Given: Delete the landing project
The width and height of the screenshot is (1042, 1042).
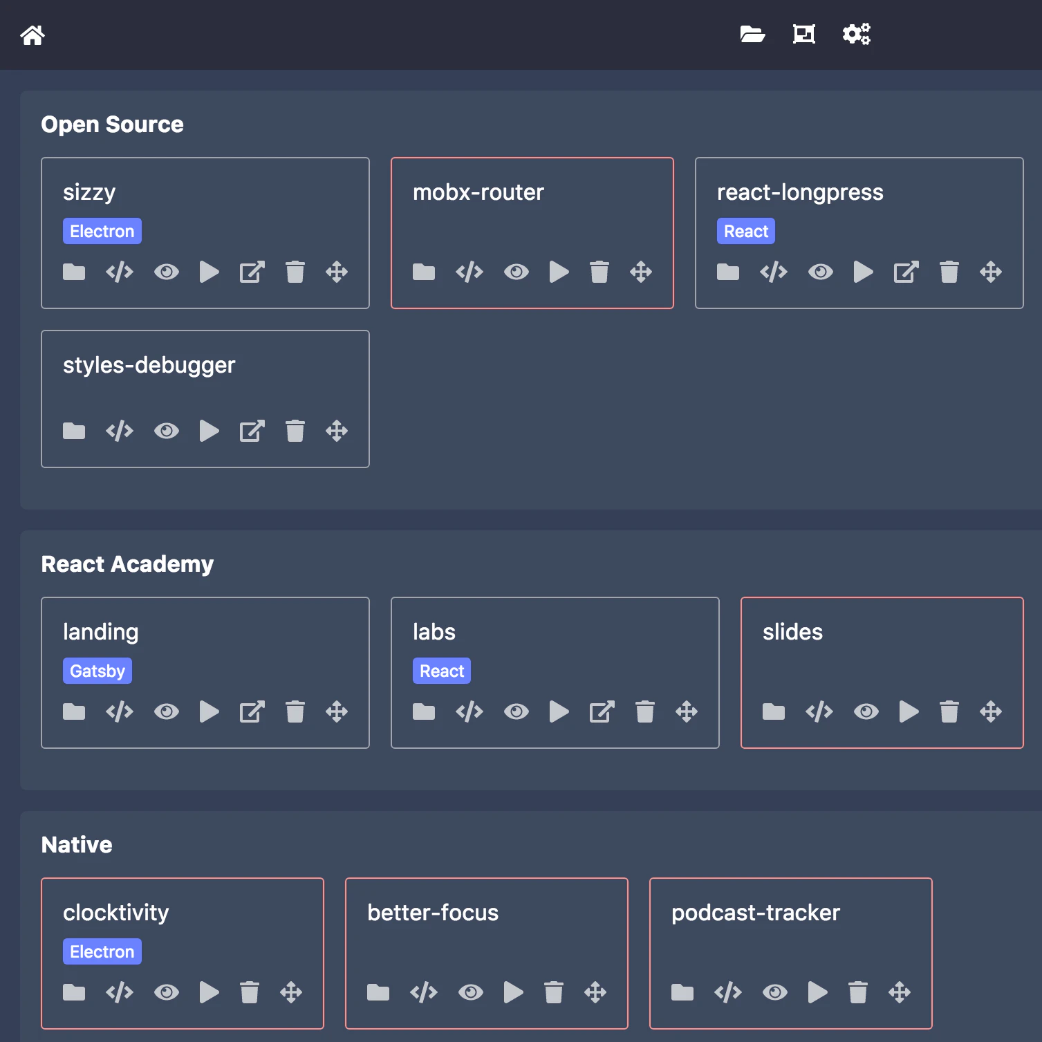Looking at the screenshot, I should click(295, 711).
